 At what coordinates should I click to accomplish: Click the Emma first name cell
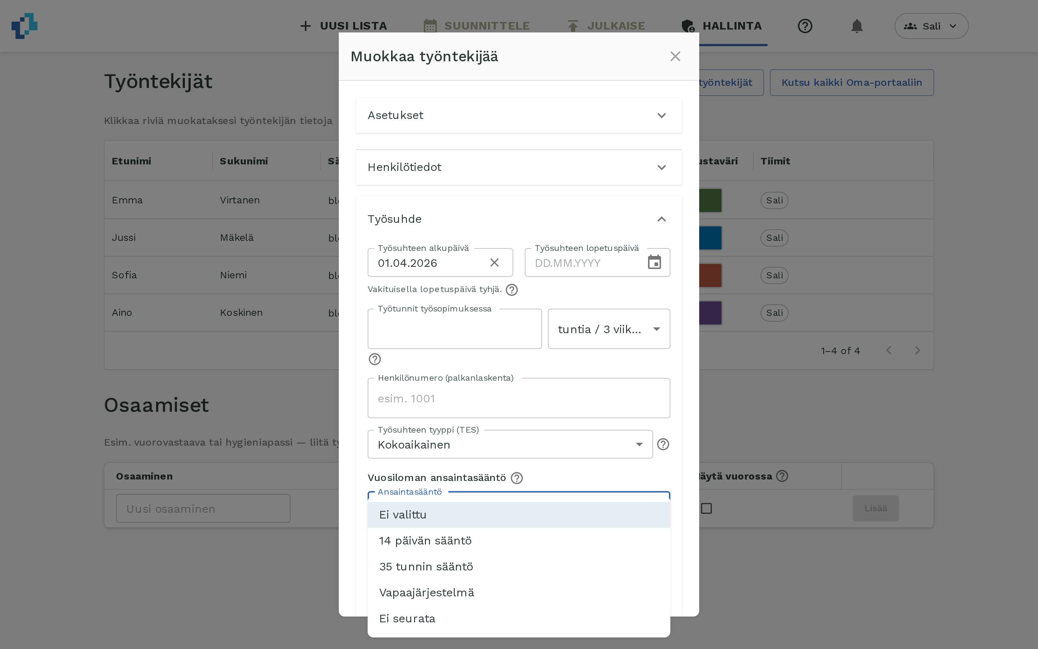coord(127,200)
